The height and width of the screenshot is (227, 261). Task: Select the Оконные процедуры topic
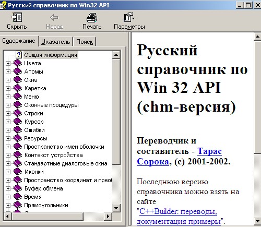(x=51, y=105)
